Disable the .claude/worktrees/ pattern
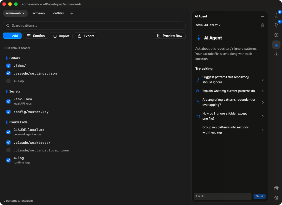This screenshot has height=205, width=282. point(8,142)
